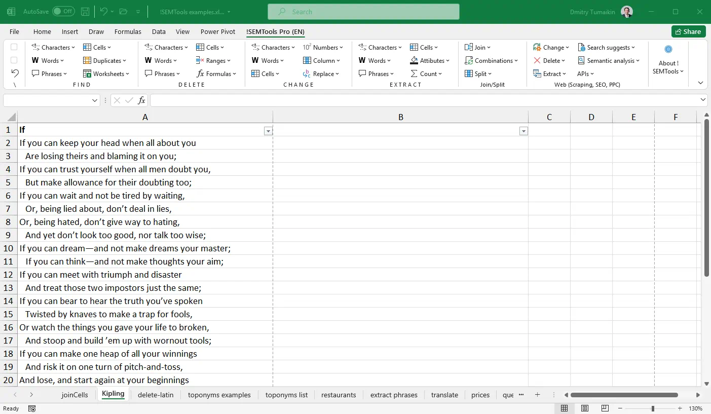Click the zoom in plus button
Screen dimensions: 711x414
pos(681,408)
